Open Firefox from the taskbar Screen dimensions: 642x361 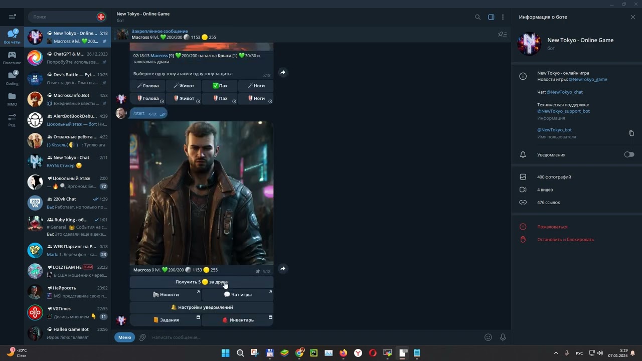pos(343,353)
